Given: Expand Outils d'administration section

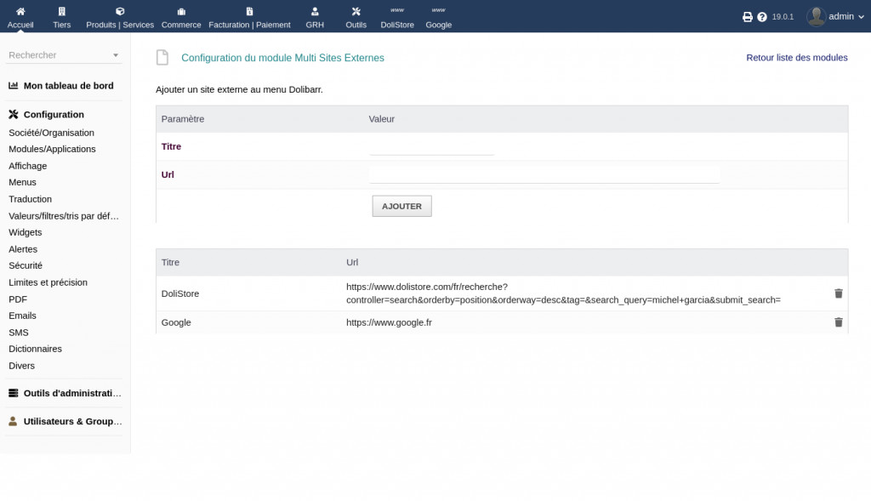Looking at the screenshot, I should (x=65, y=393).
